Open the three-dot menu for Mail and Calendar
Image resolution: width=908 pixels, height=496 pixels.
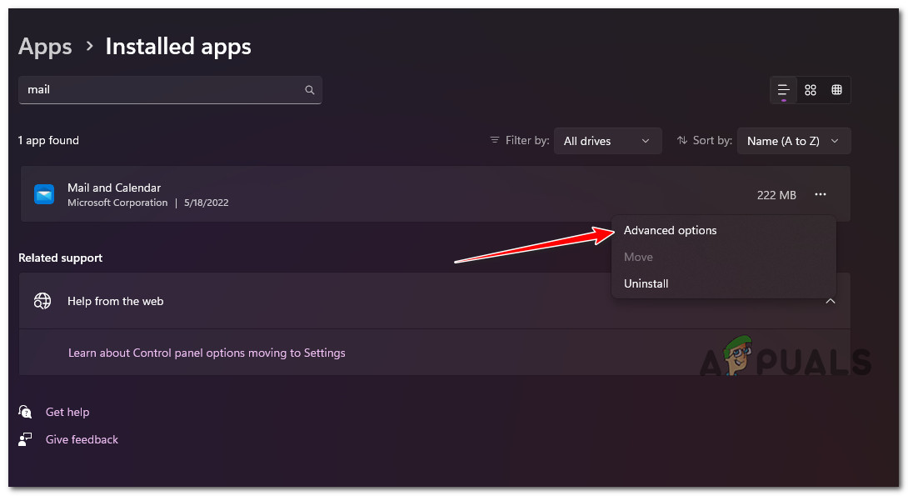(821, 194)
